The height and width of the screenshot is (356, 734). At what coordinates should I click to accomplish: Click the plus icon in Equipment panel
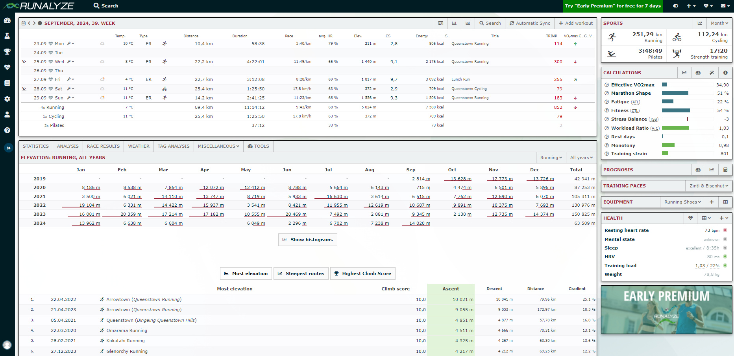712,202
